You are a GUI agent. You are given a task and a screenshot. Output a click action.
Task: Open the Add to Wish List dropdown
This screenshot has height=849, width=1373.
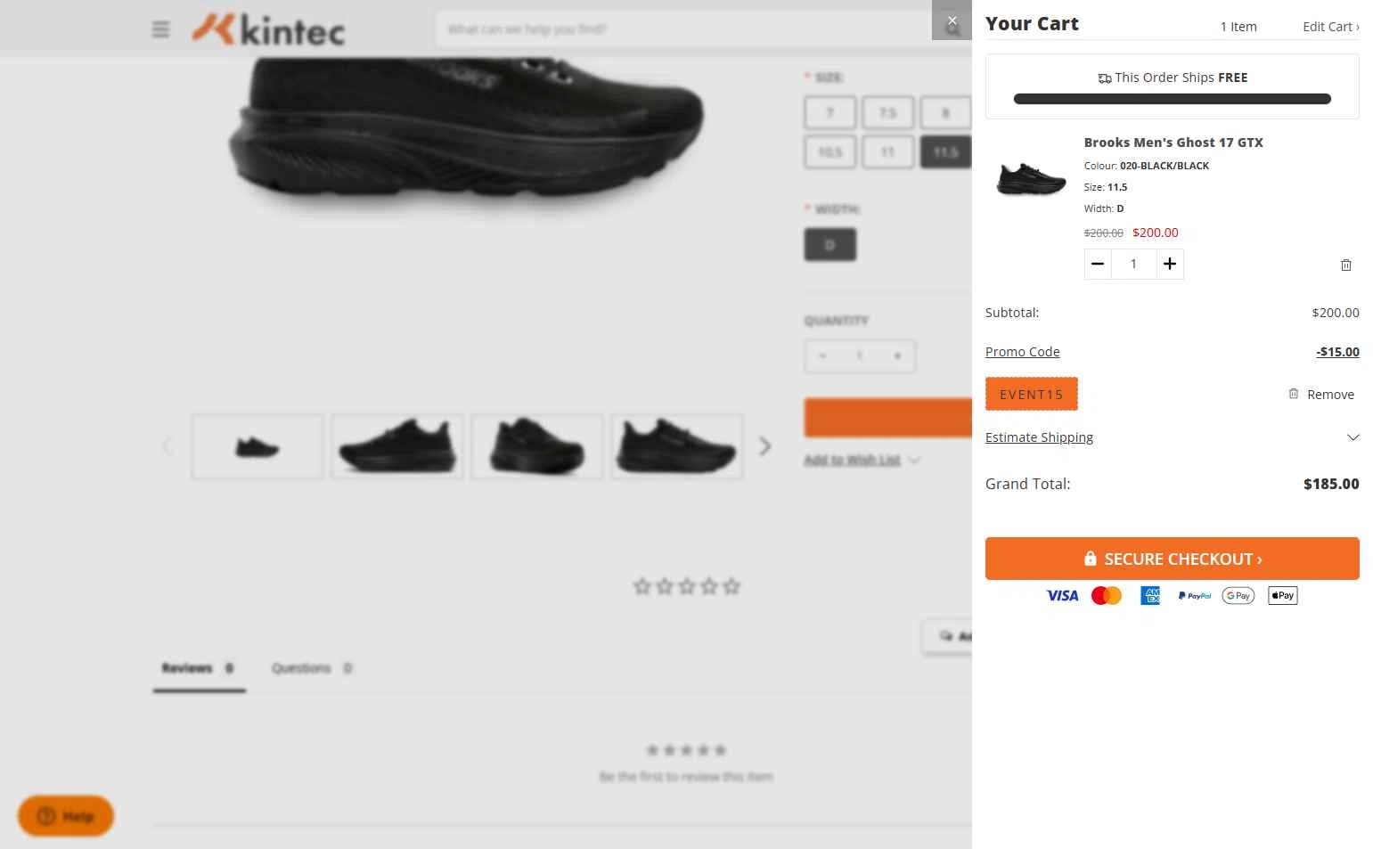862,460
